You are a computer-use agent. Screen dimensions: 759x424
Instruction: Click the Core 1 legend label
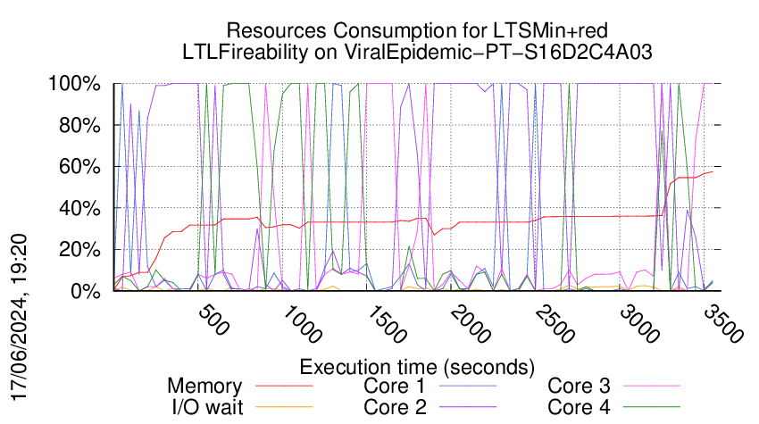pos(394,386)
